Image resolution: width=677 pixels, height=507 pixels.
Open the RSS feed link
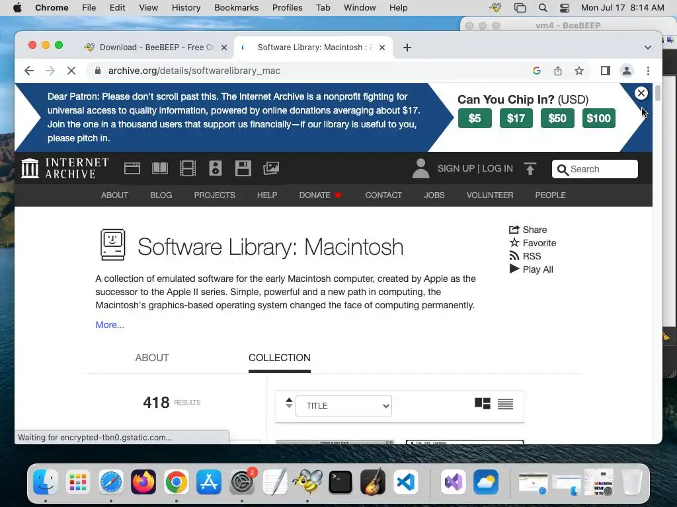click(x=525, y=256)
